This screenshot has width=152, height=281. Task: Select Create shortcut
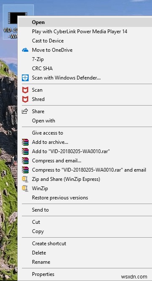coord(85,244)
